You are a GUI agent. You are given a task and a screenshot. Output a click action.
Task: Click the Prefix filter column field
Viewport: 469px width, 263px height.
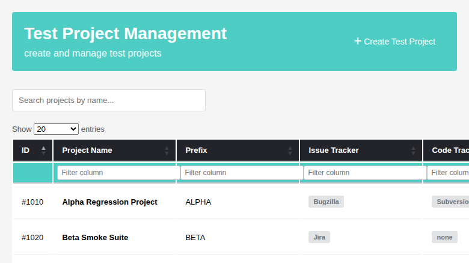(242, 173)
